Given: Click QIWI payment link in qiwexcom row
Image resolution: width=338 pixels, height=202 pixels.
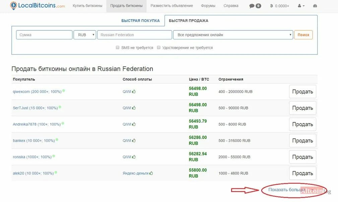Looking at the screenshot, I should click(127, 91).
